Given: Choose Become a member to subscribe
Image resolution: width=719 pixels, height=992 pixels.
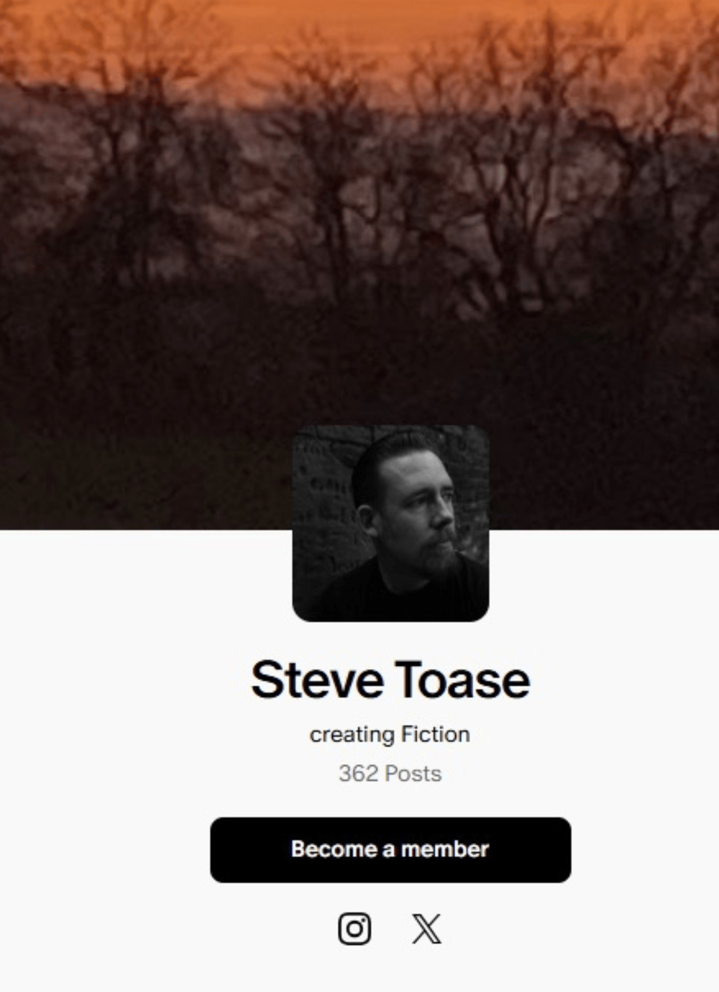Looking at the screenshot, I should coord(390,850).
